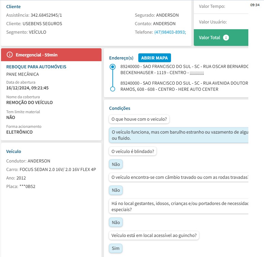Screen dimensions: 264x257
Task: Click the "Sim" answer chip
Action: point(115,249)
